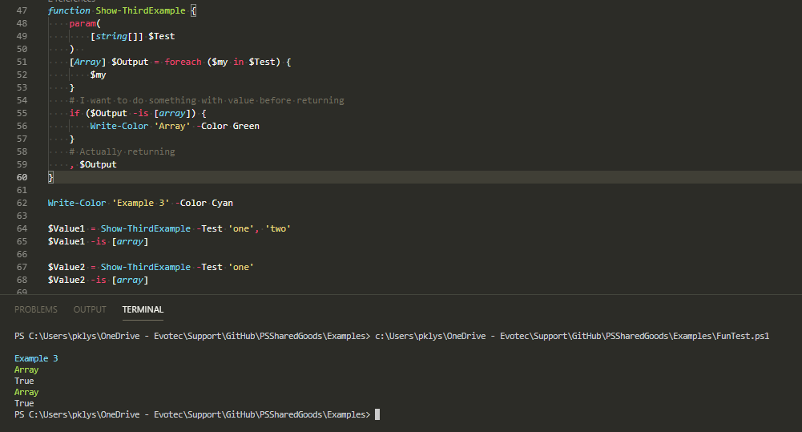The image size is (802, 432).
Task: Click the $Value1 variable on line 64
Action: click(66, 228)
